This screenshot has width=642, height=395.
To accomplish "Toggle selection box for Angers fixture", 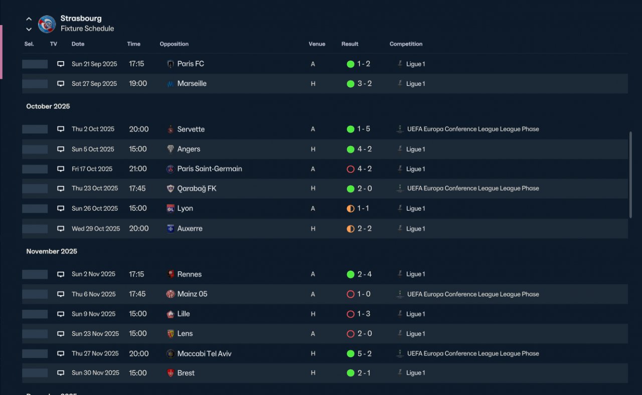I will coord(35,149).
